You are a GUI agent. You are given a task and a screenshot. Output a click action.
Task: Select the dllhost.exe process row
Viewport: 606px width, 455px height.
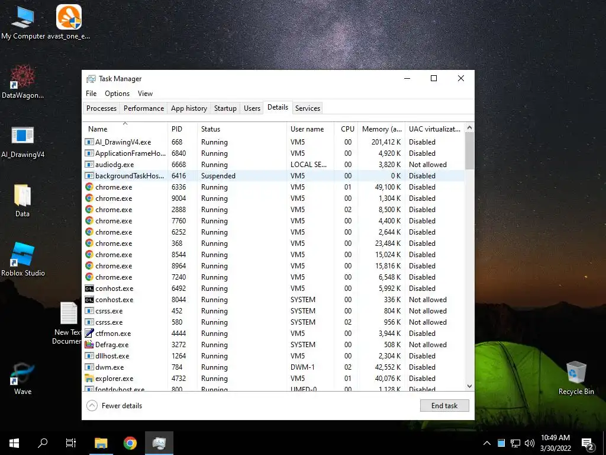pos(273,355)
